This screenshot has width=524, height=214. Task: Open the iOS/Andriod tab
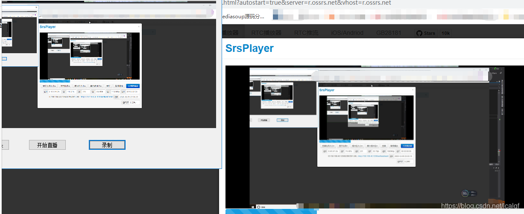click(347, 33)
